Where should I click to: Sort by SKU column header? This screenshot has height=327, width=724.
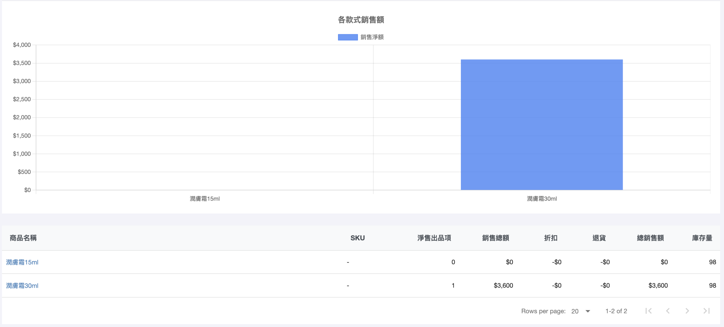[x=357, y=238]
